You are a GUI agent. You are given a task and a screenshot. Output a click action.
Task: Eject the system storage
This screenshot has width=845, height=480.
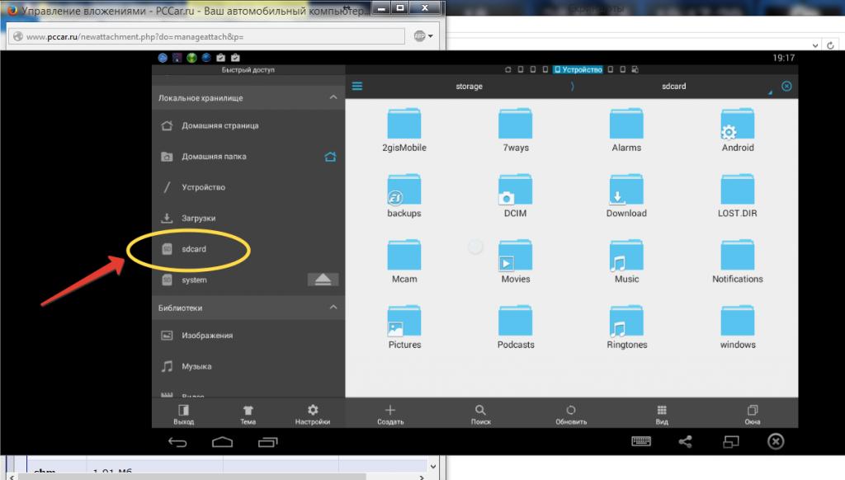(x=323, y=280)
